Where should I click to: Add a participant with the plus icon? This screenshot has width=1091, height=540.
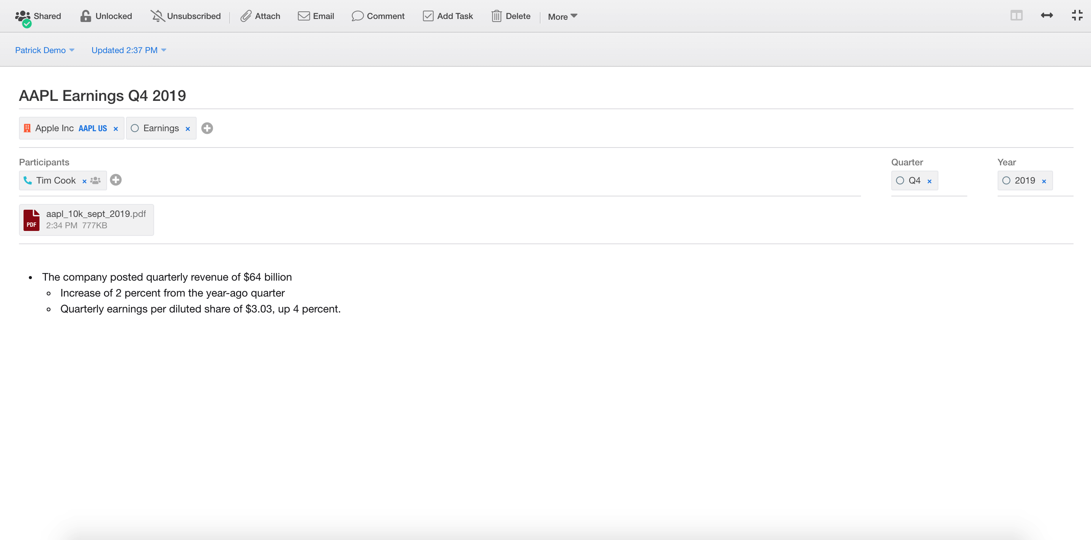point(116,180)
